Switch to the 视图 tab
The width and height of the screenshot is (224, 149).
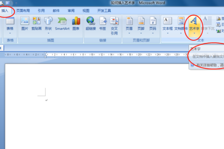click(86, 11)
